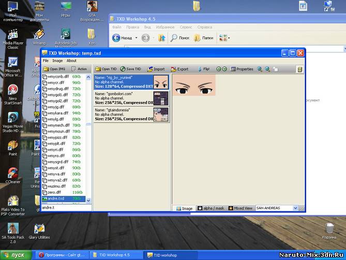Viewport: 346px width, 260px height.
Task: Switch to the alpha / mask tab
Action: pos(210,208)
